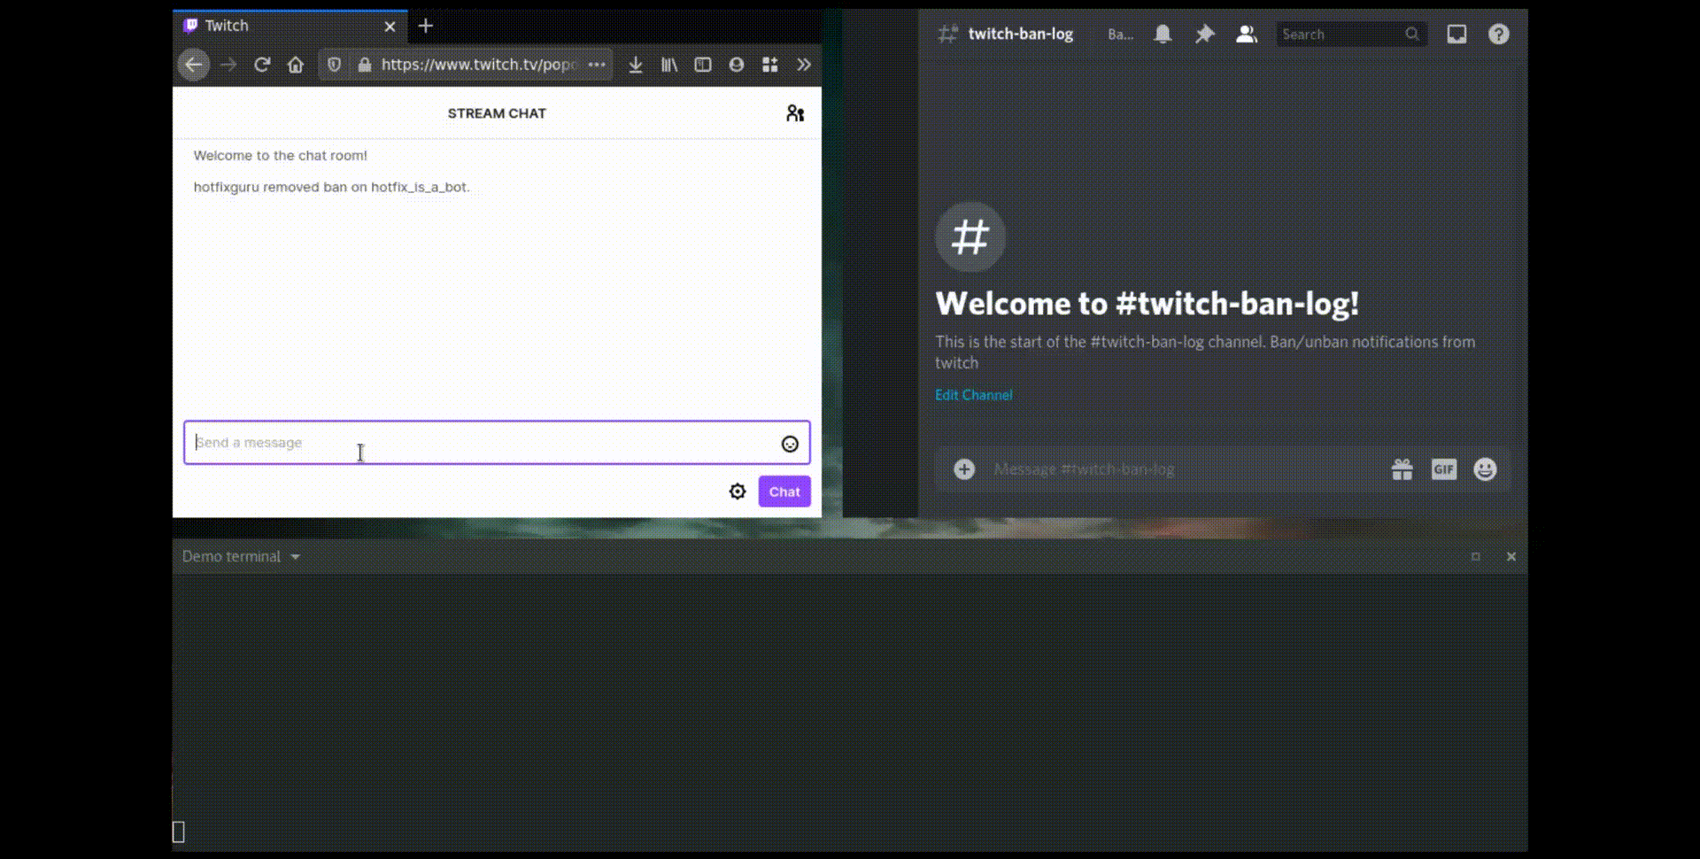The image size is (1700, 859).
Task: Select the Discord channel topic text in header
Action: tap(1120, 35)
